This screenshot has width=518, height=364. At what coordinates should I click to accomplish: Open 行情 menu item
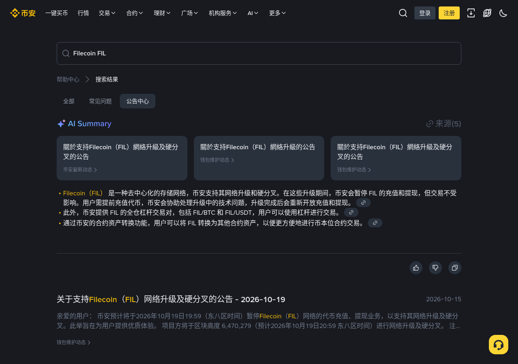coord(83,13)
